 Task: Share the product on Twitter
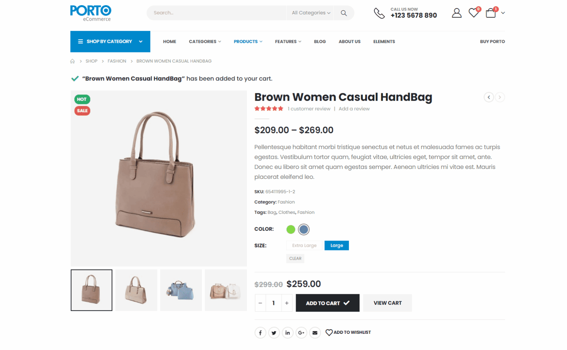[x=274, y=332]
